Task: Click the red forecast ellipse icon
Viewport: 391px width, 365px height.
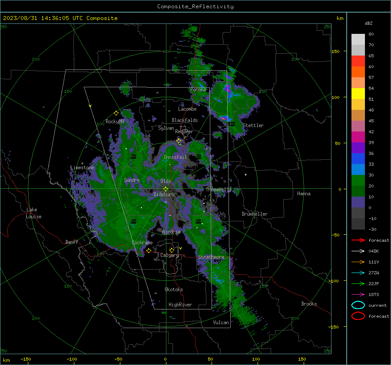Action: click(358, 316)
